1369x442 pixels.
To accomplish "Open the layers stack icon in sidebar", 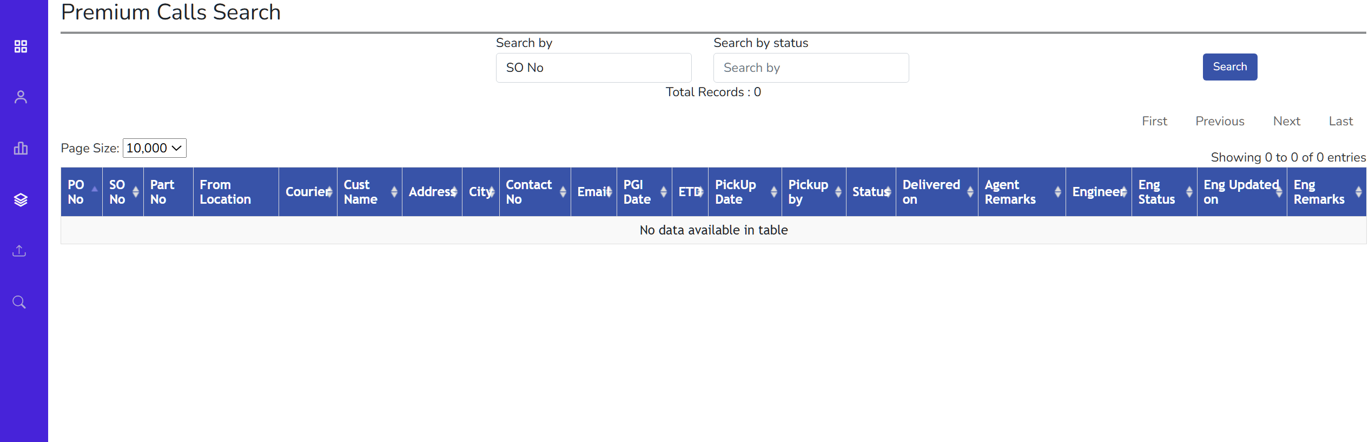I will [x=21, y=200].
